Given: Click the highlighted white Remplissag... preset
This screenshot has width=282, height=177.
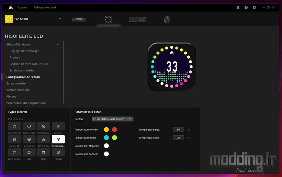Looking at the screenshot, I should tap(58, 139).
